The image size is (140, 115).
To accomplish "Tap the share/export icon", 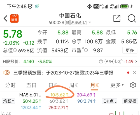I will point(117,18).
